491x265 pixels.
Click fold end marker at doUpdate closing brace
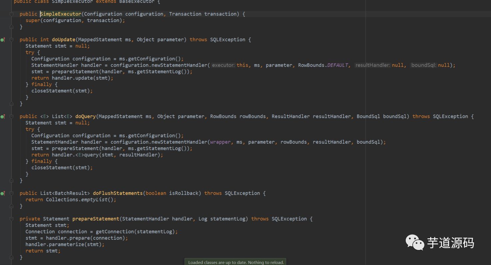11,104
